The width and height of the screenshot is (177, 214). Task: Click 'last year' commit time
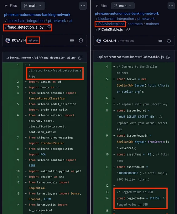[x=33, y=40]
